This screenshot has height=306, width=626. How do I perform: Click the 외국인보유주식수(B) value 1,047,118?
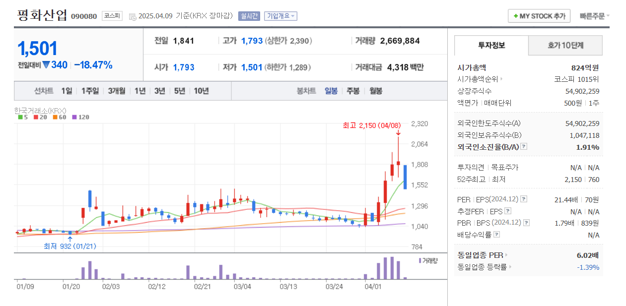585,135
